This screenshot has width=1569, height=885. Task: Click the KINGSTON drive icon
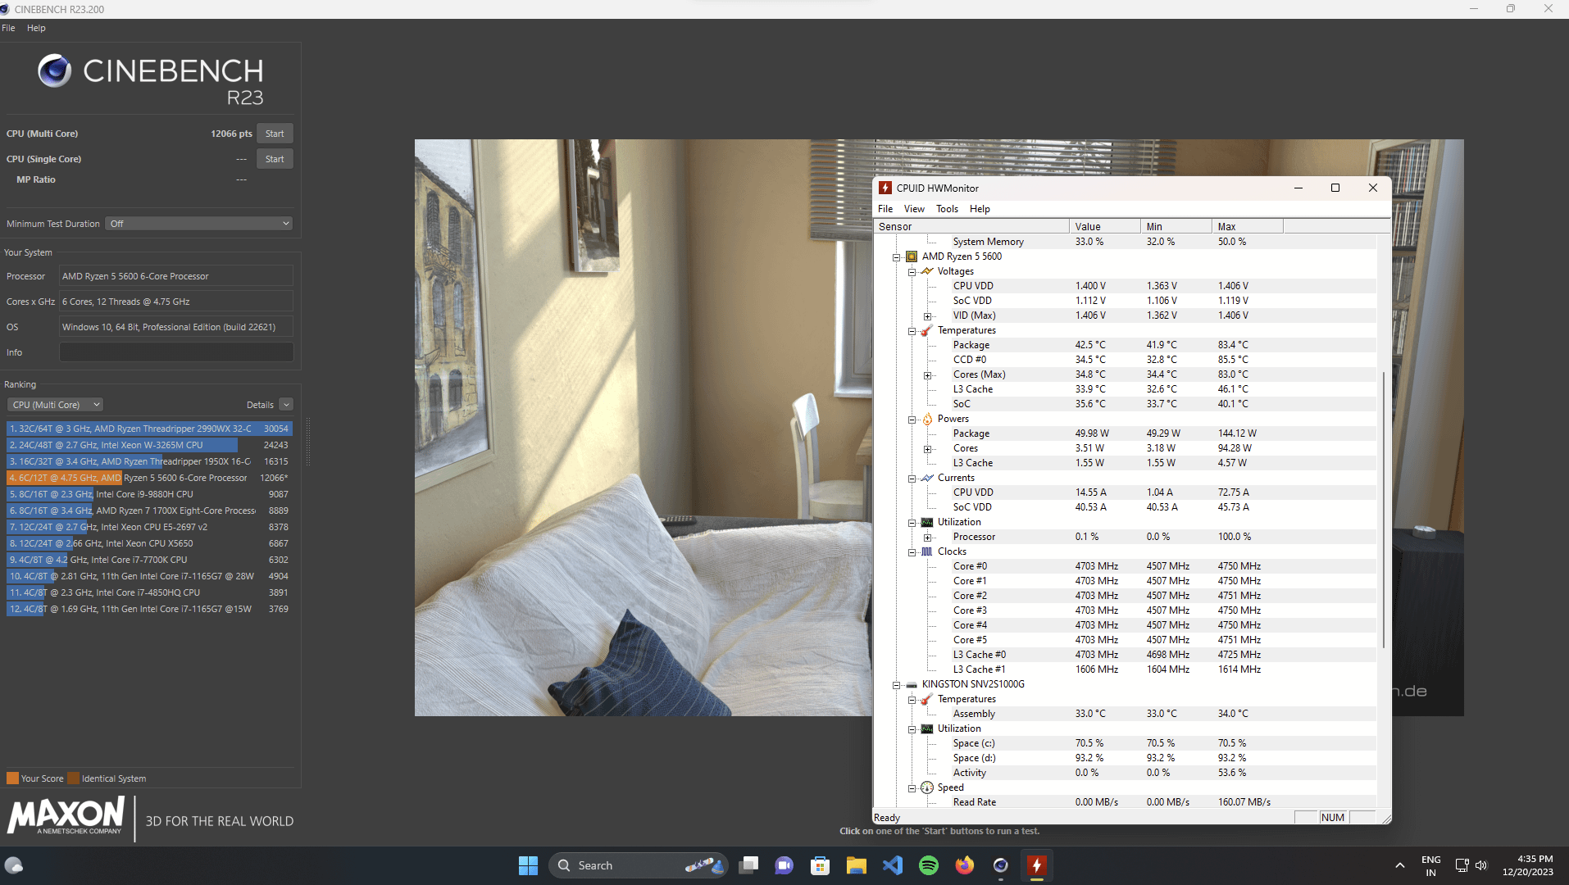pyautogui.click(x=912, y=684)
